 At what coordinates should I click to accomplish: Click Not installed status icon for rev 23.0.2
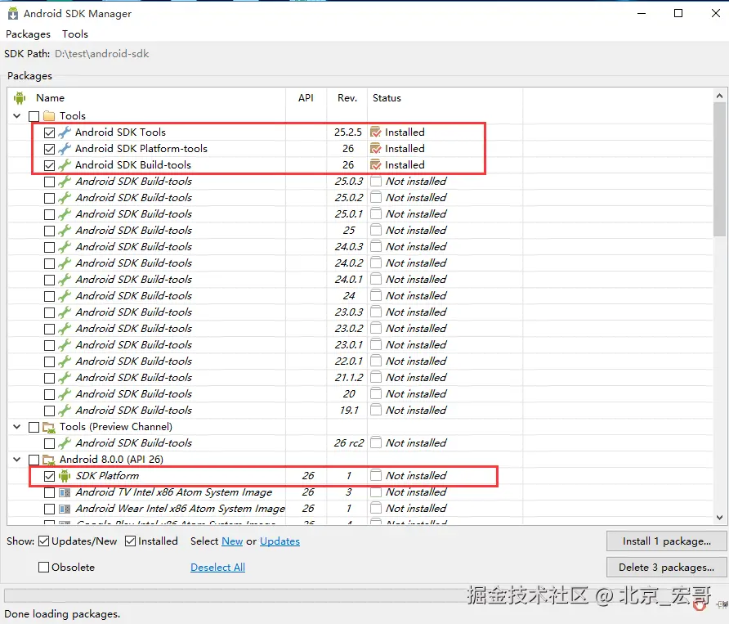click(376, 329)
